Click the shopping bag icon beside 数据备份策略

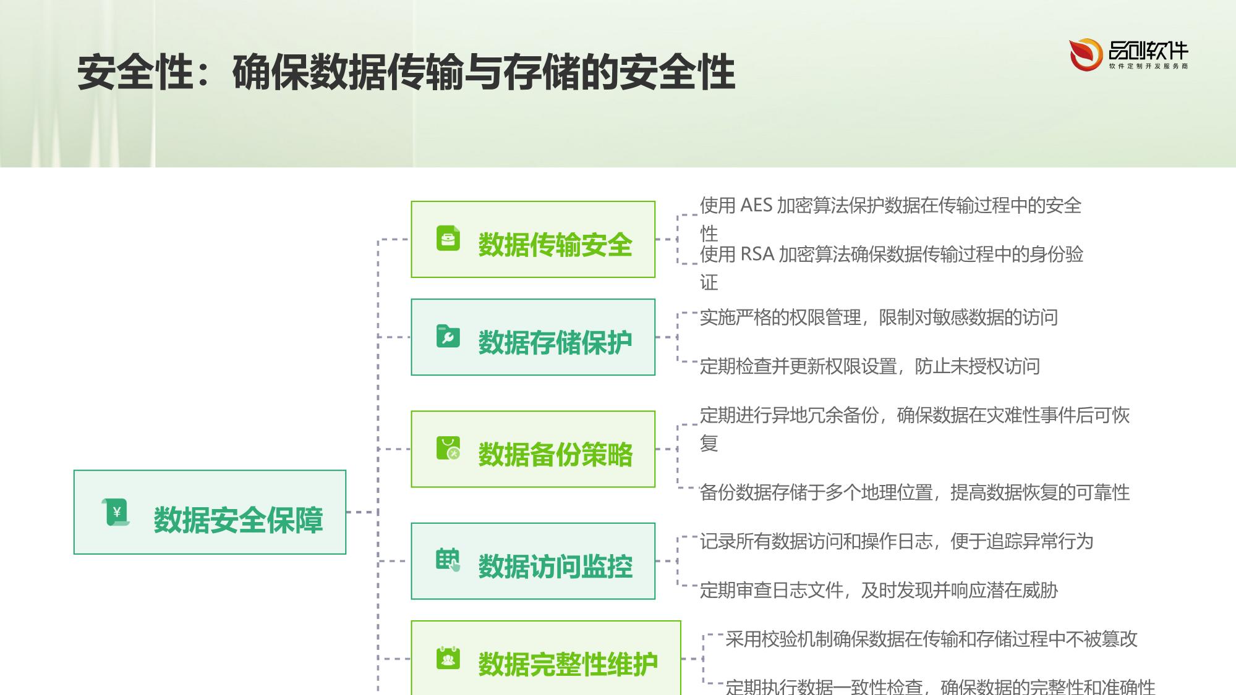448,449
